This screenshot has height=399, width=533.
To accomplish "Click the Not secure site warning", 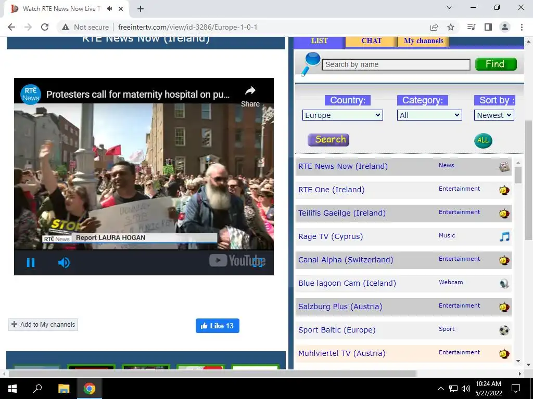I will tap(85, 27).
